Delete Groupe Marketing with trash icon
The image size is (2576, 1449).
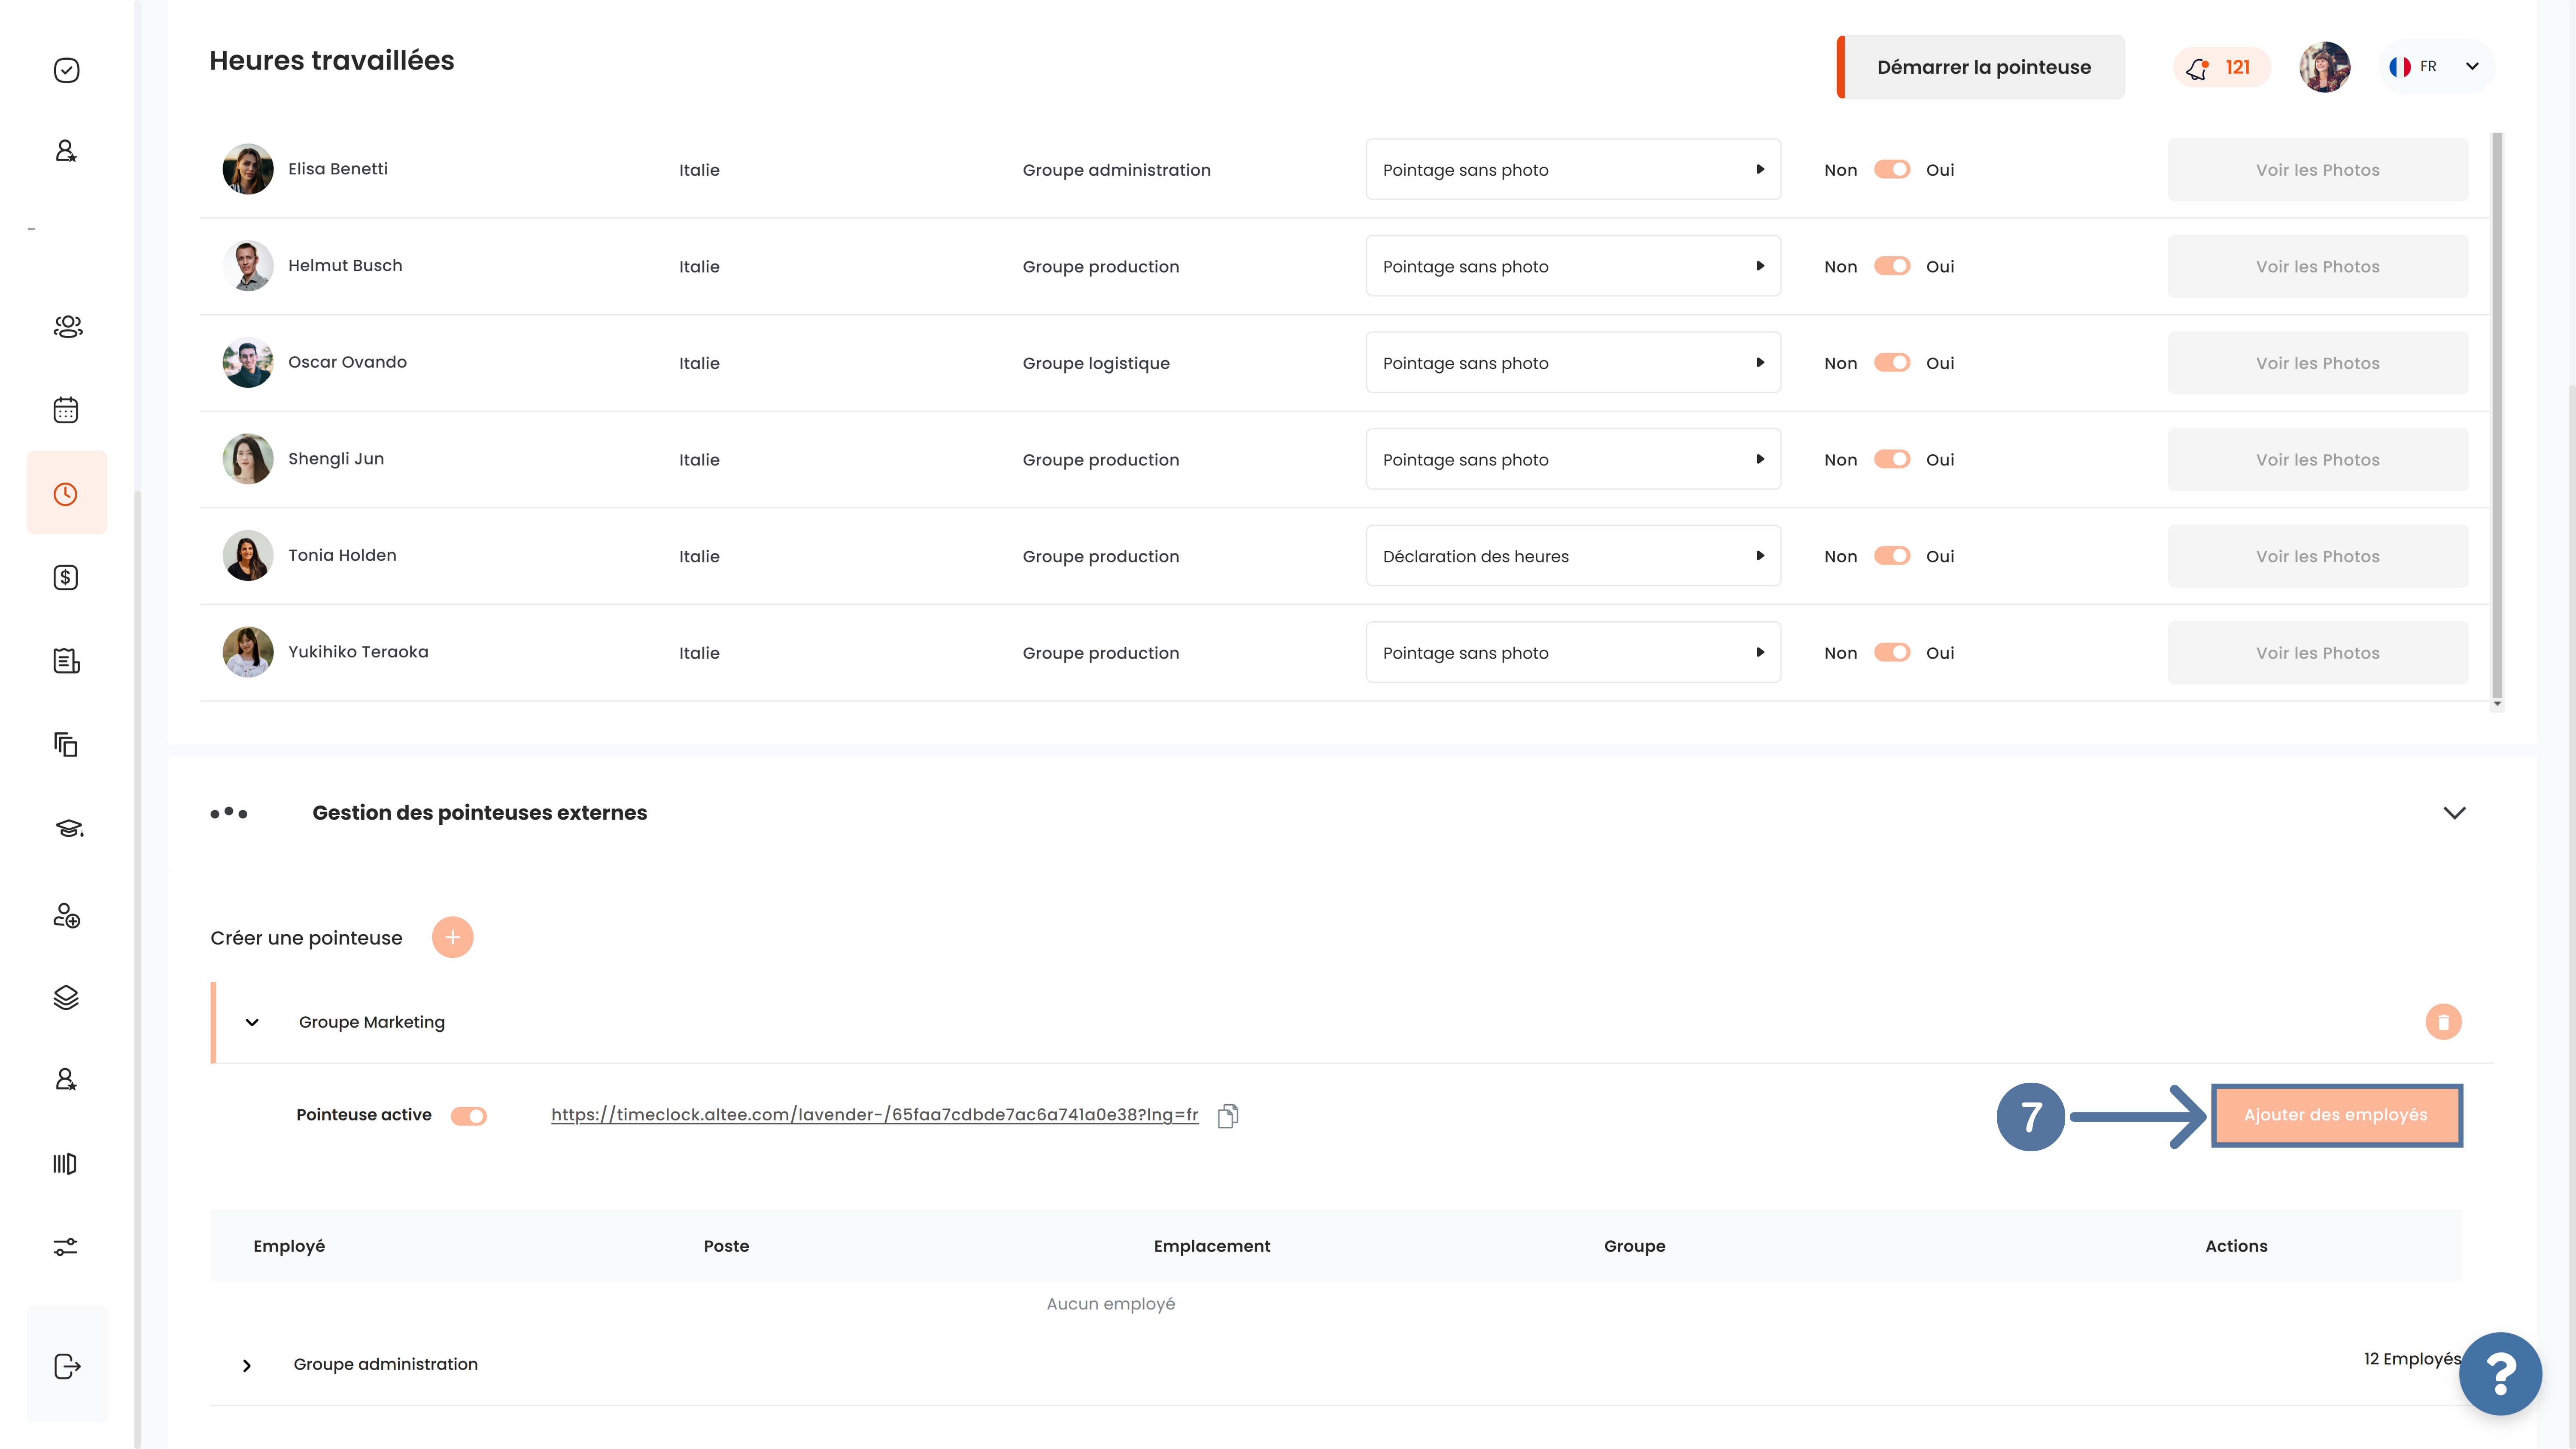click(x=2443, y=1022)
